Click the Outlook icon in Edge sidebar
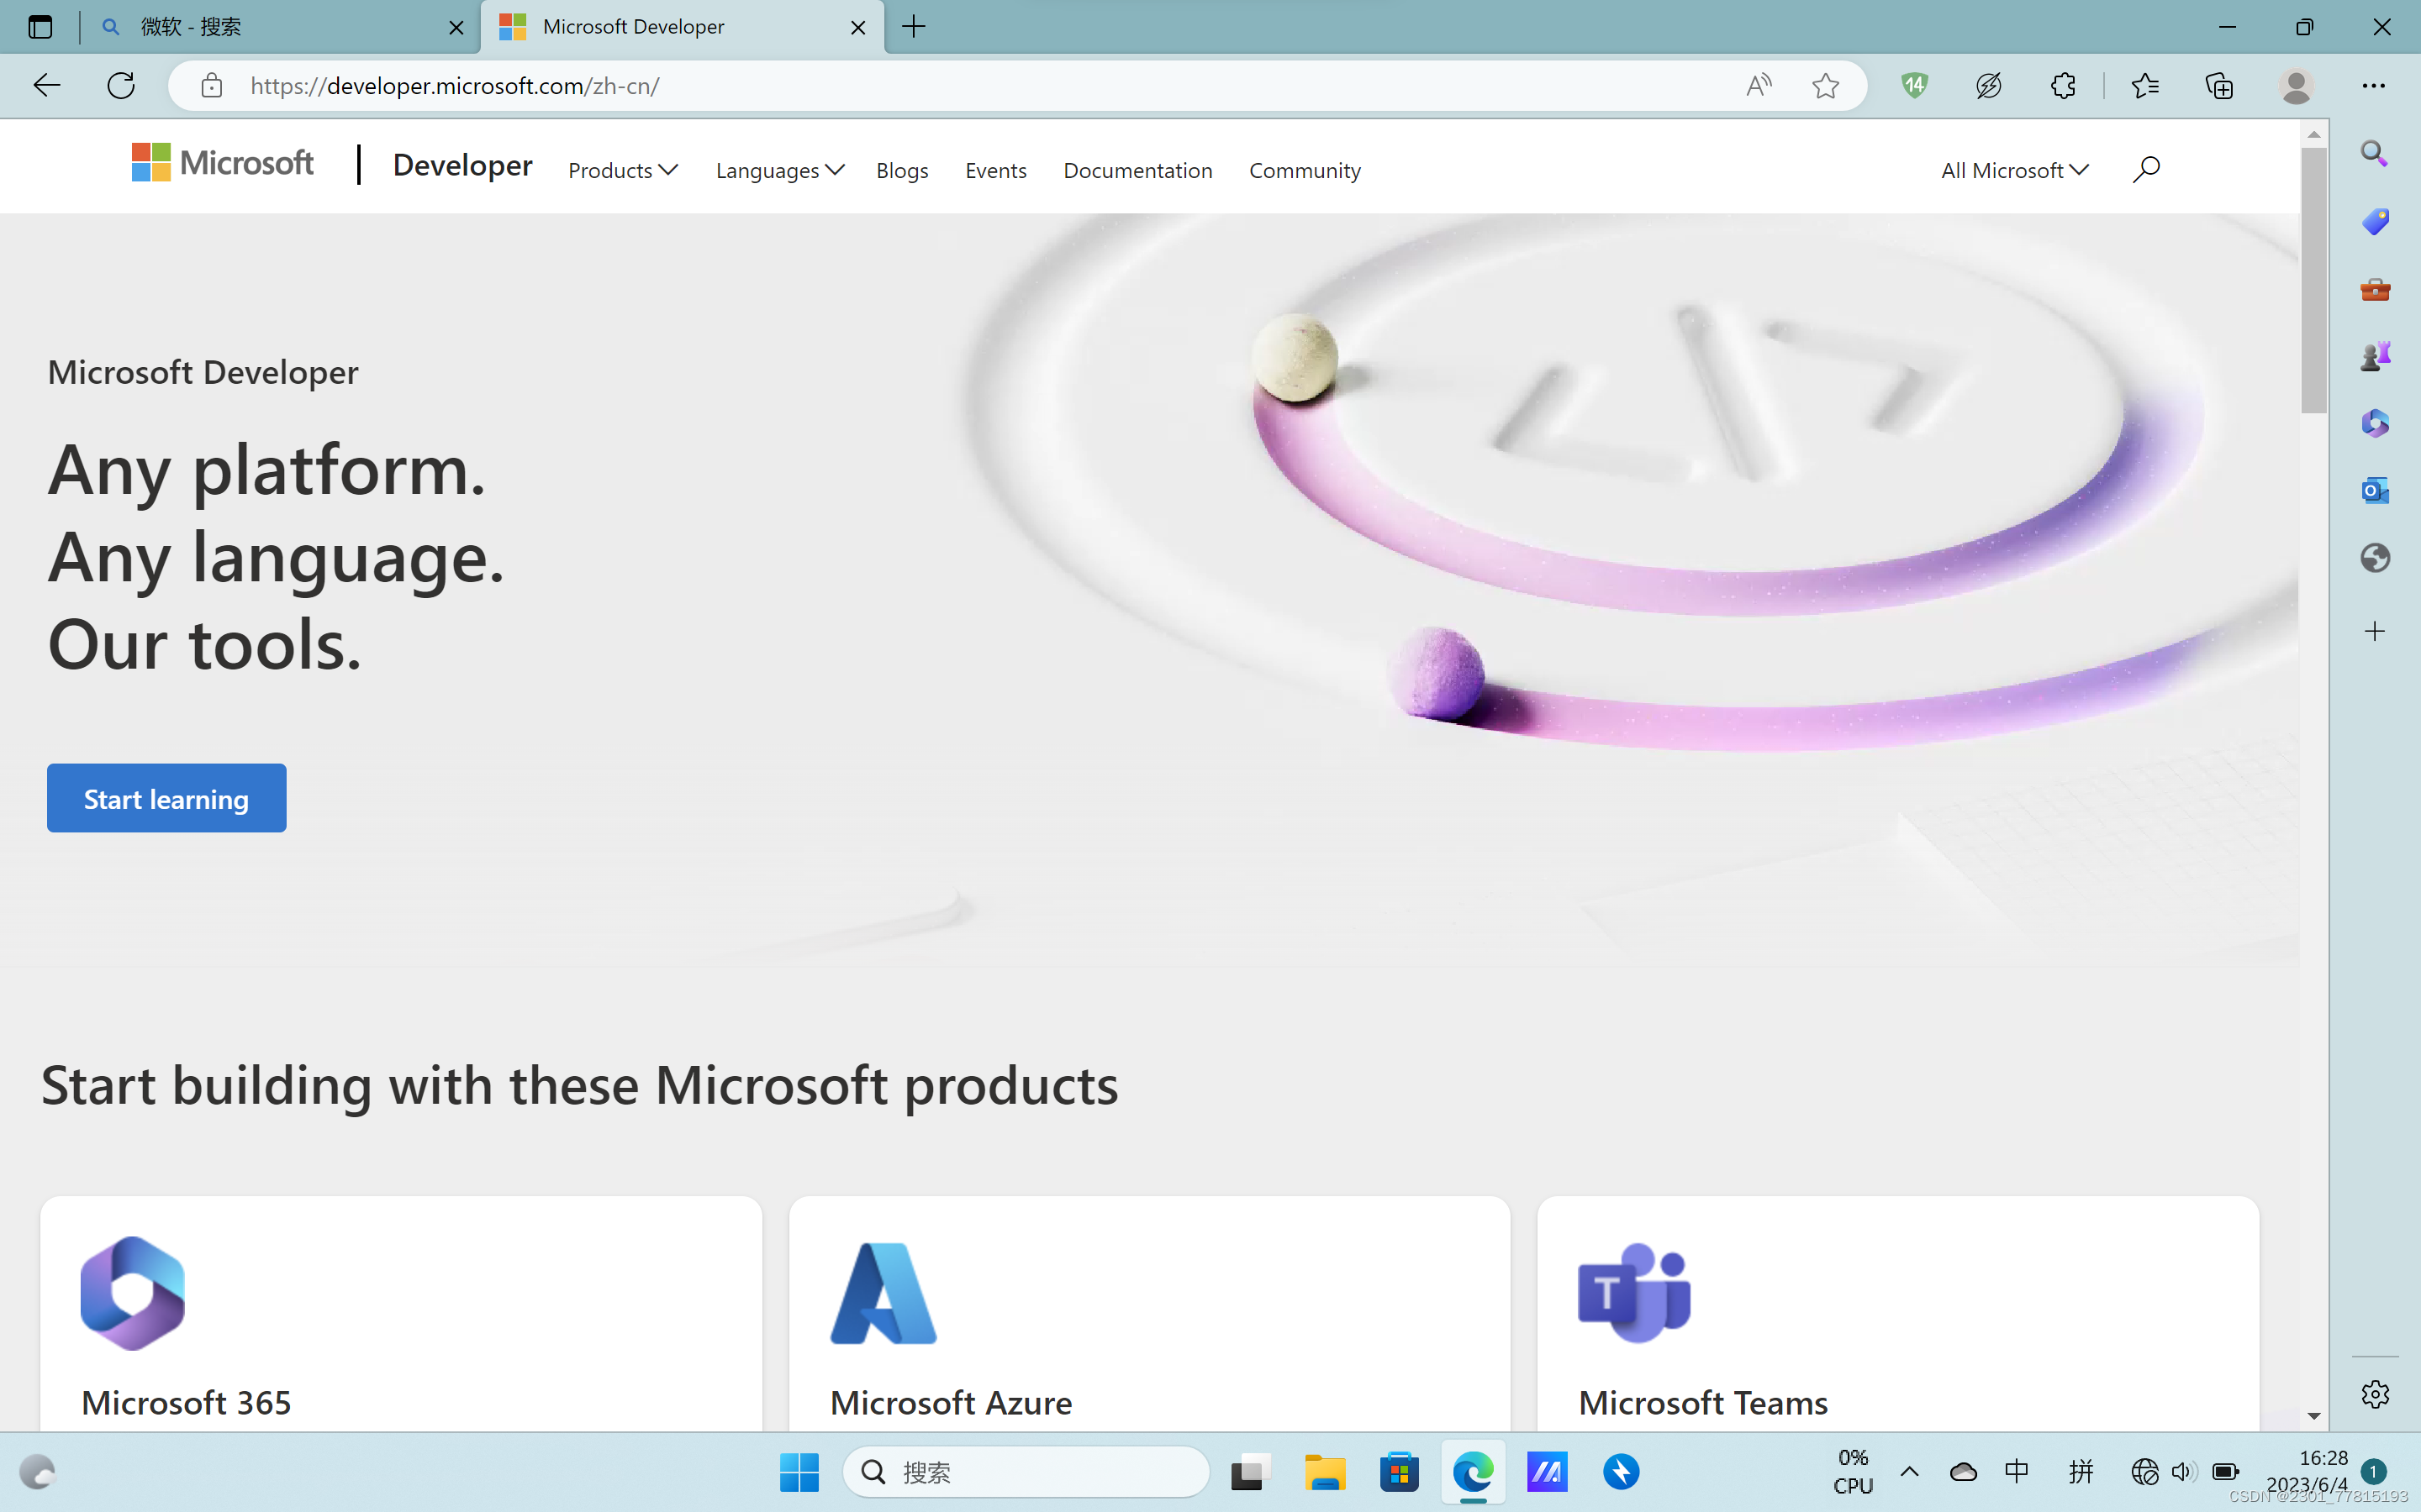2421x1512 pixels. [x=2374, y=490]
